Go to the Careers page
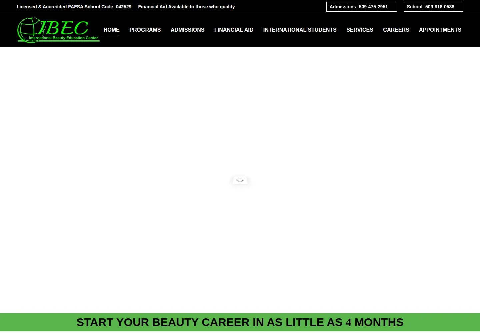480x333 pixels. pos(396,30)
